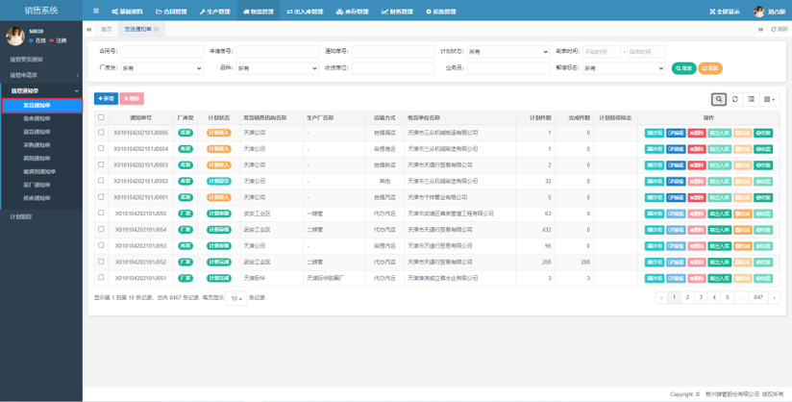Open the 品种 filter dropdown
Viewport: 792px width, 402px height.
click(x=278, y=68)
